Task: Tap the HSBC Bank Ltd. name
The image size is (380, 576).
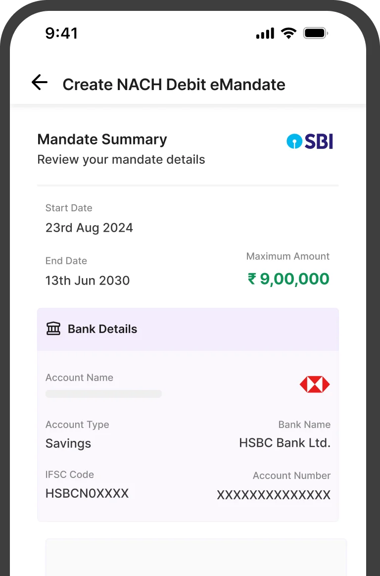Action: 285,443
